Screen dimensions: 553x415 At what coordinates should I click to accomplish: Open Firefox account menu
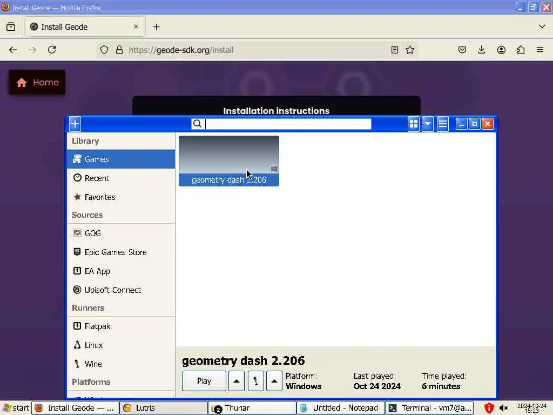coord(501,50)
